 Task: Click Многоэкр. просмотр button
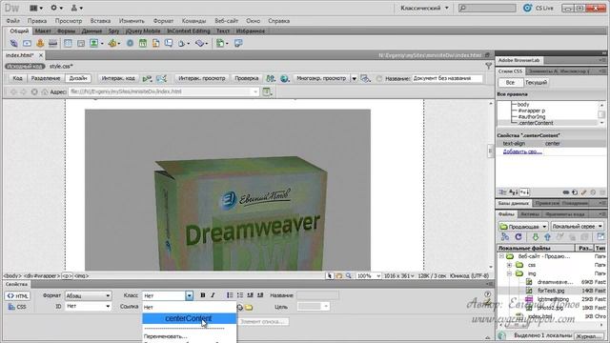coord(321,78)
